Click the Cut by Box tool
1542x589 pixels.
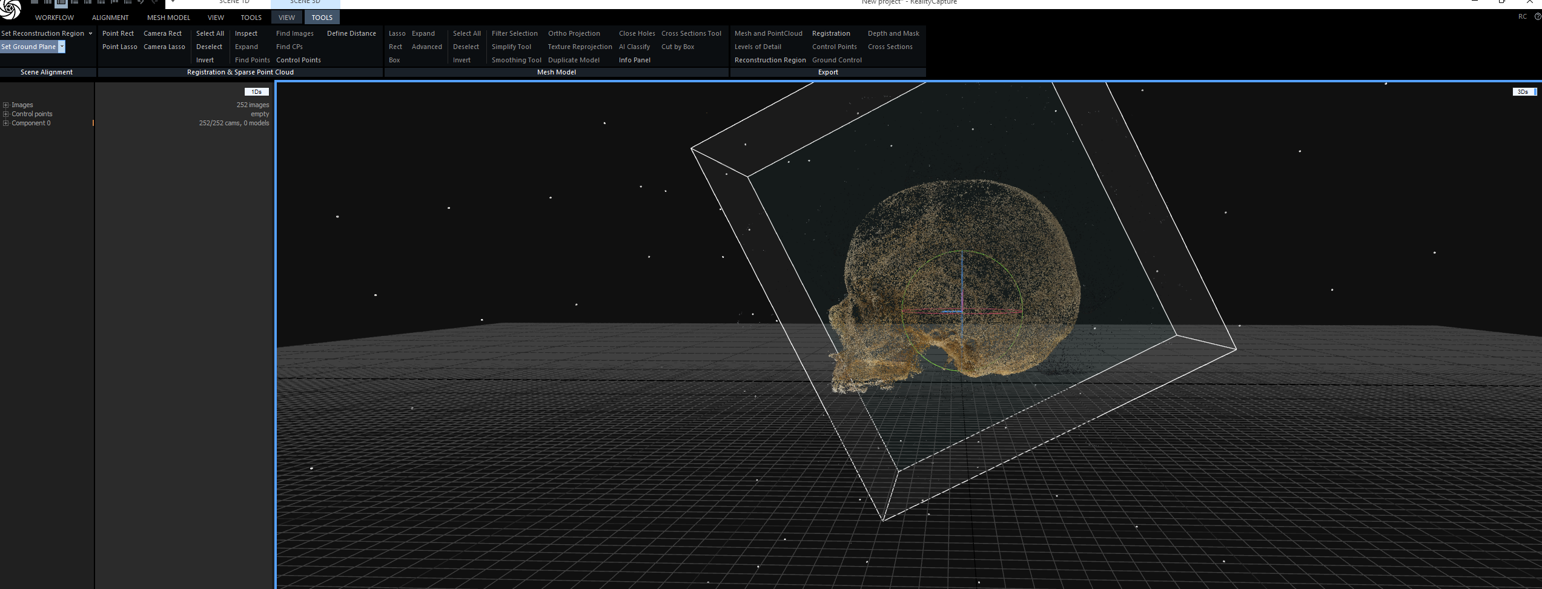pyautogui.click(x=678, y=47)
